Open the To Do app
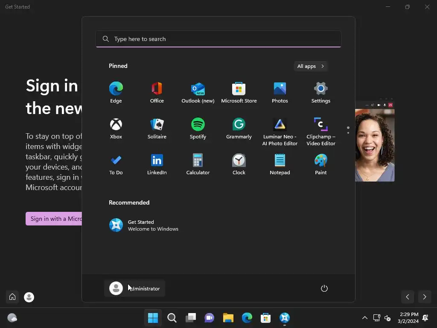 pos(116,164)
